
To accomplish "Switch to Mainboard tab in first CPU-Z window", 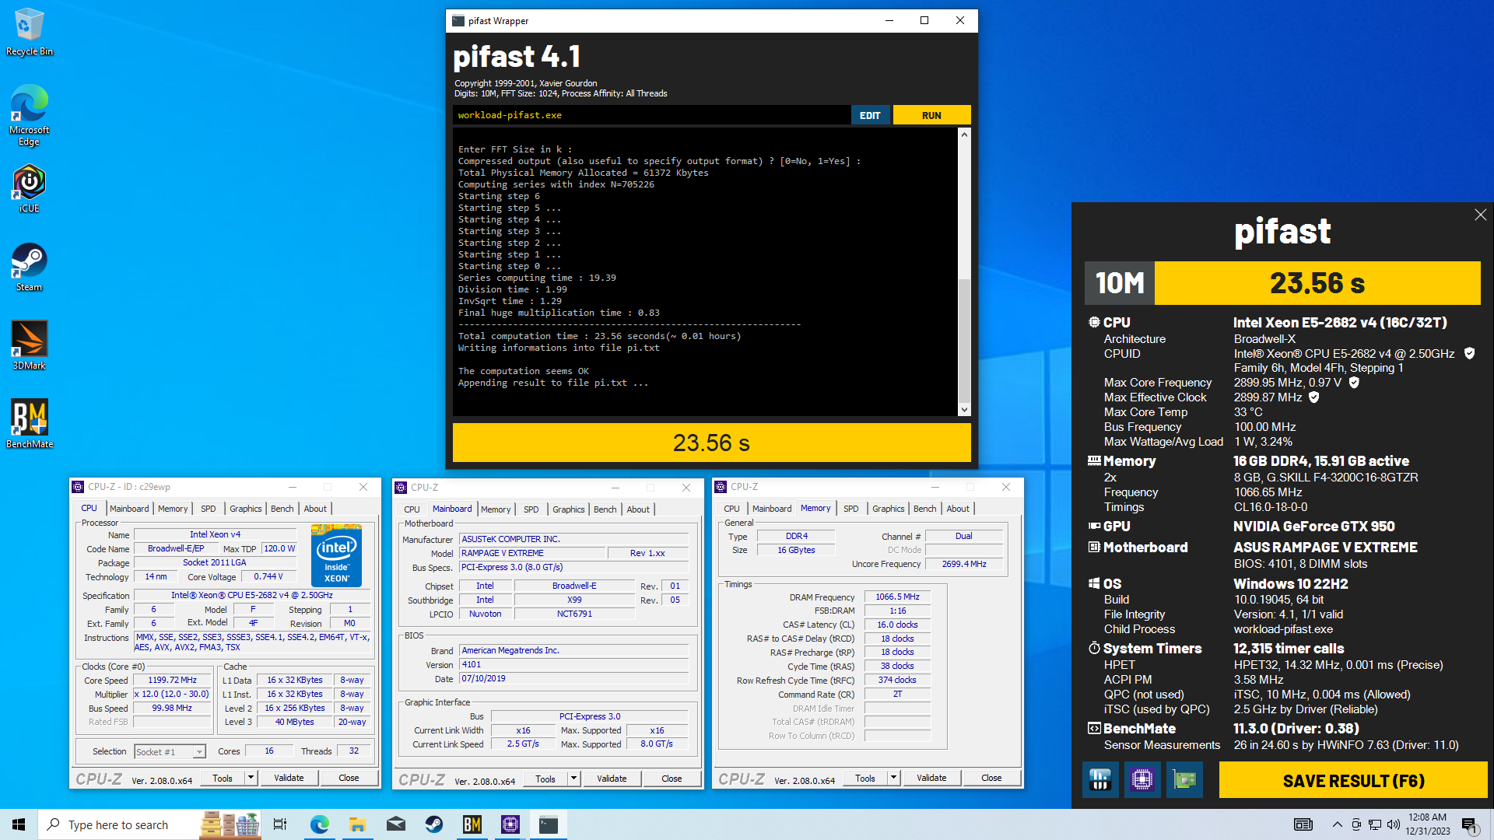I will [129, 509].
